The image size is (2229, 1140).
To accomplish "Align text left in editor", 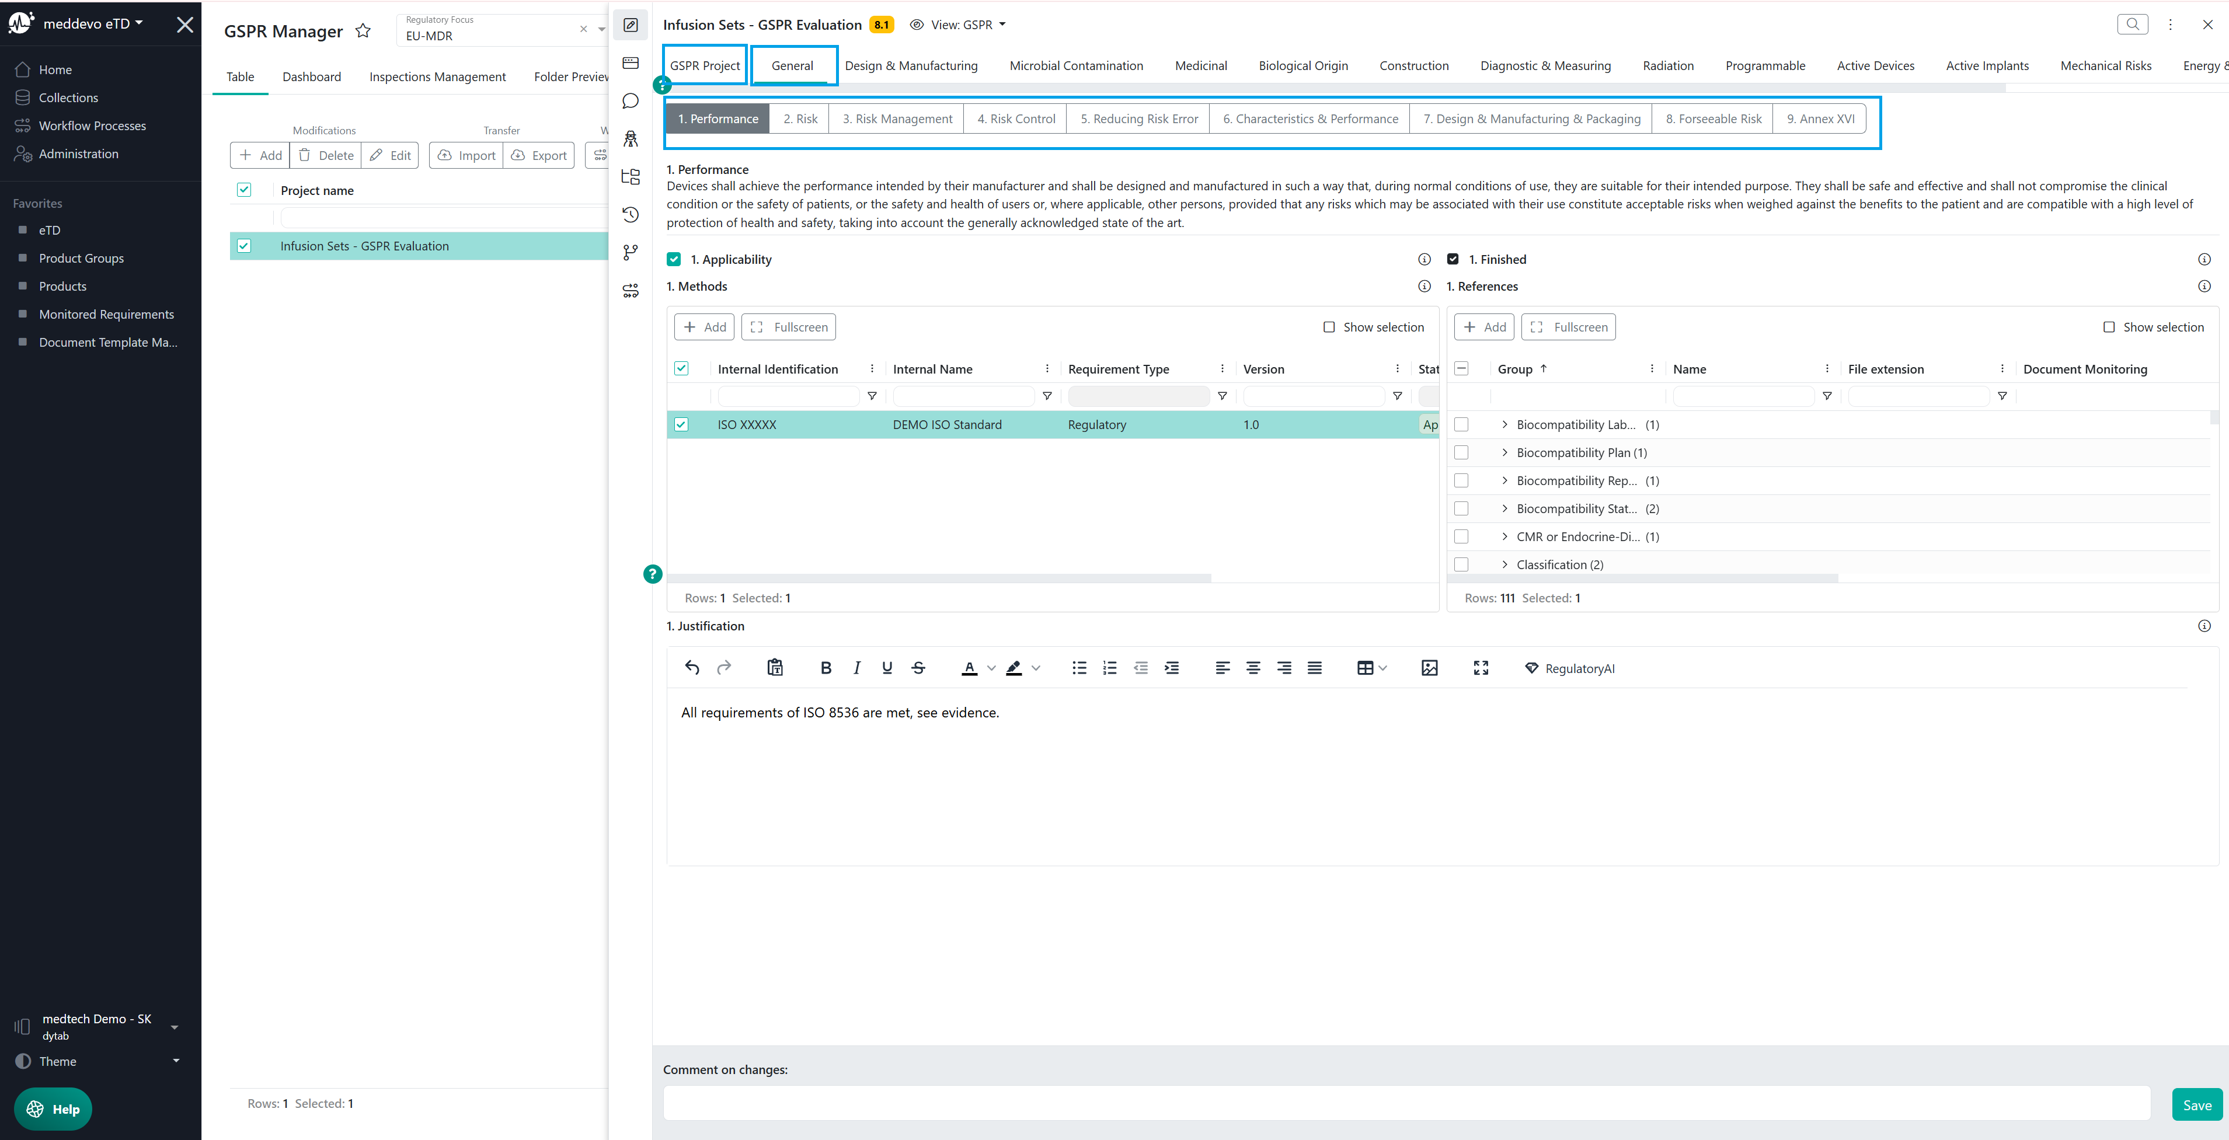I will (x=1223, y=668).
